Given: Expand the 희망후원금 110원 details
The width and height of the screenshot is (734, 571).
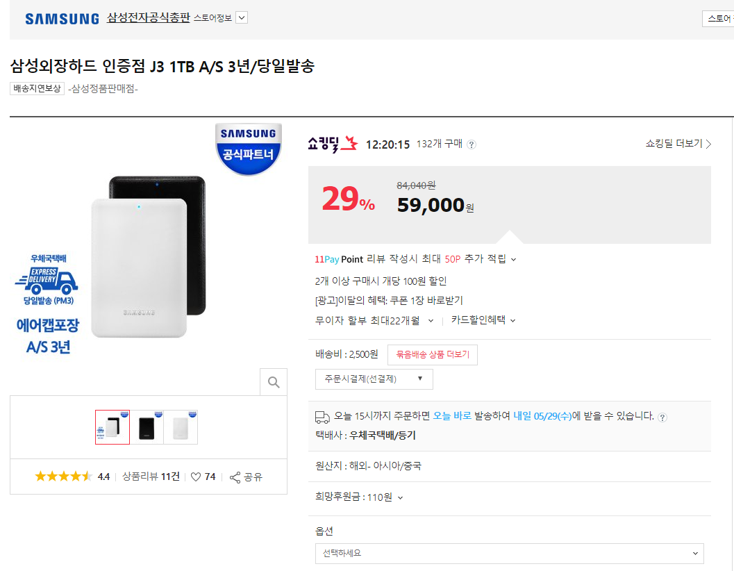Looking at the screenshot, I should click(400, 497).
